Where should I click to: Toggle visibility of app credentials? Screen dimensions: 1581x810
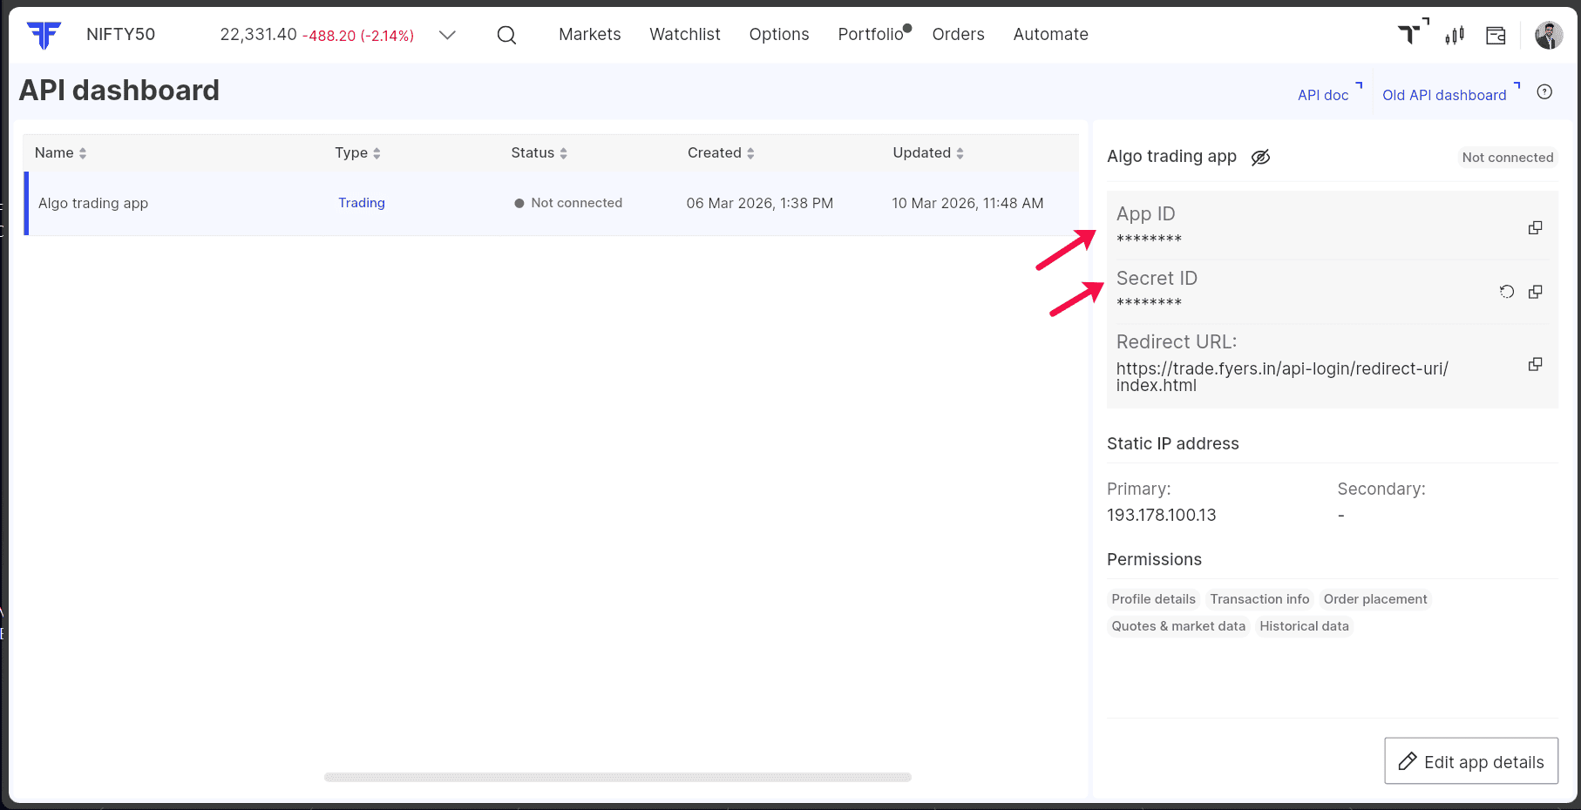pos(1260,157)
